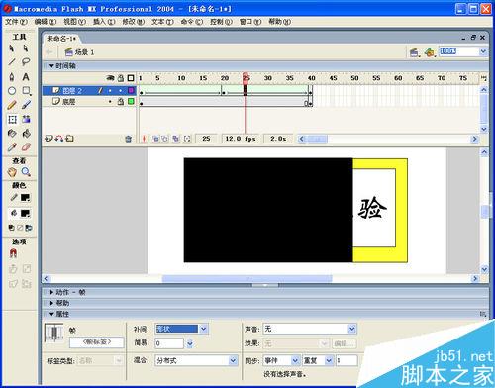Open the 插入 menu
This screenshot has height=388, width=495.
click(104, 22)
